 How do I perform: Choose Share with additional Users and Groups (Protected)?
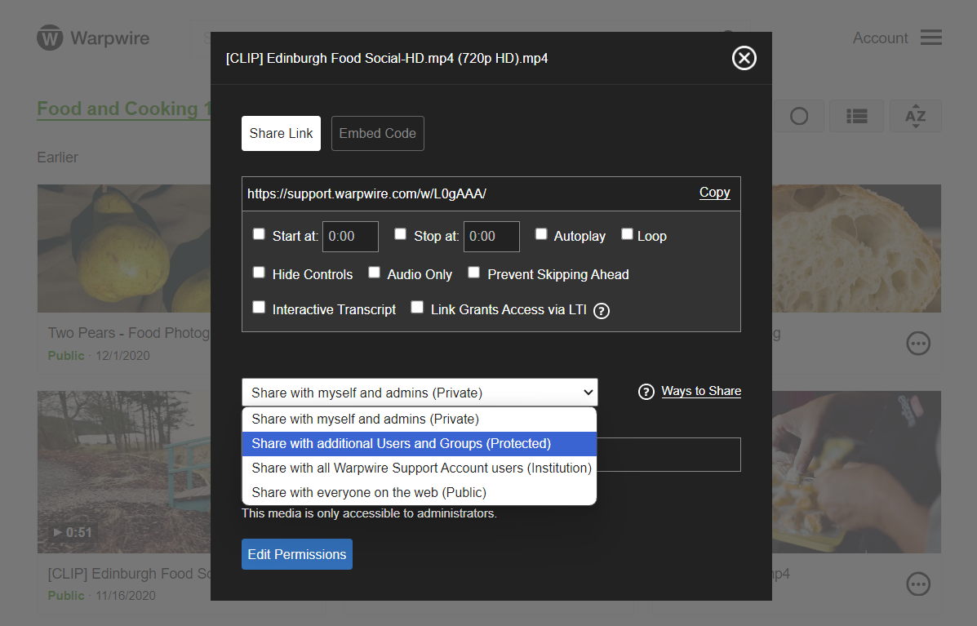point(420,443)
